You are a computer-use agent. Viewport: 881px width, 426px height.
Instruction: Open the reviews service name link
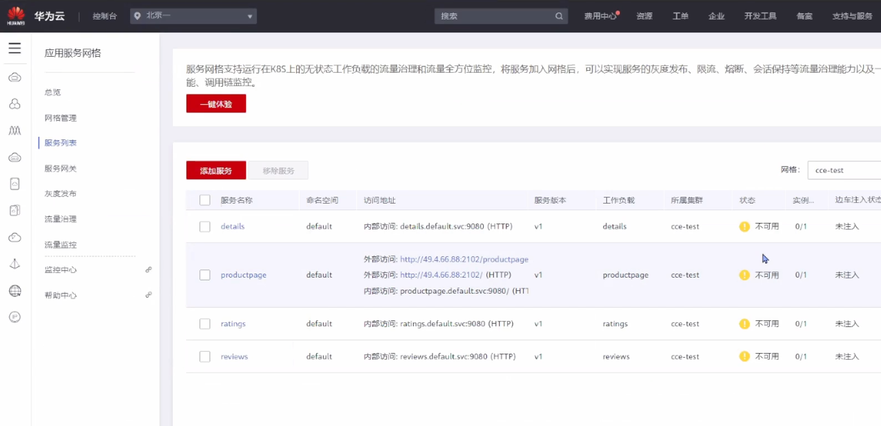pos(234,356)
